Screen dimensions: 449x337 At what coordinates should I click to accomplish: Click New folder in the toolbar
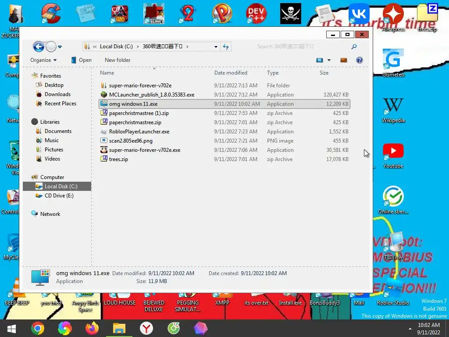[118, 60]
